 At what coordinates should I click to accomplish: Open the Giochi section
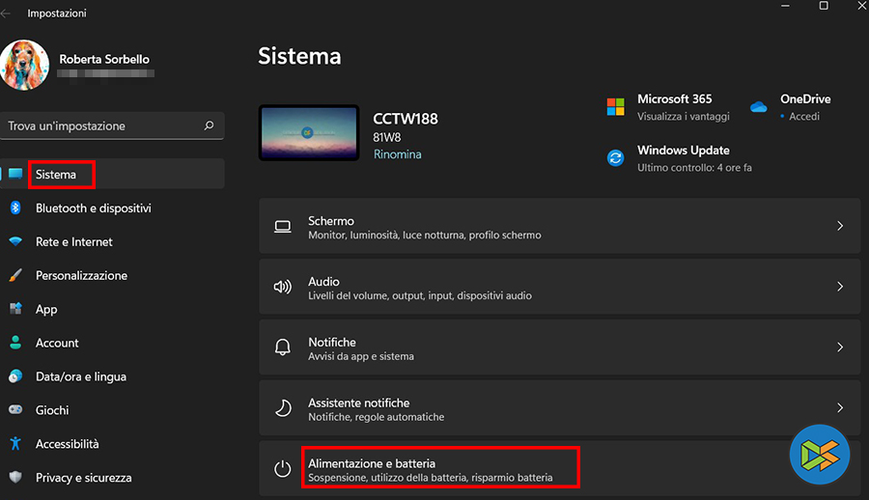(52, 410)
